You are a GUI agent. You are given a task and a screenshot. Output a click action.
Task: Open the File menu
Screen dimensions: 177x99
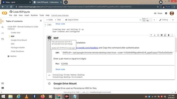pos(11,15)
